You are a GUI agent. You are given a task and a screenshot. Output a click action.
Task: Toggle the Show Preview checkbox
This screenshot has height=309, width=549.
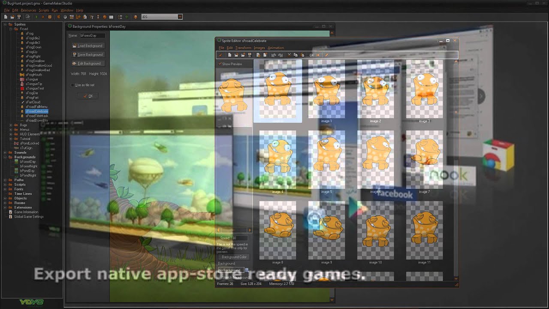[x=220, y=64]
